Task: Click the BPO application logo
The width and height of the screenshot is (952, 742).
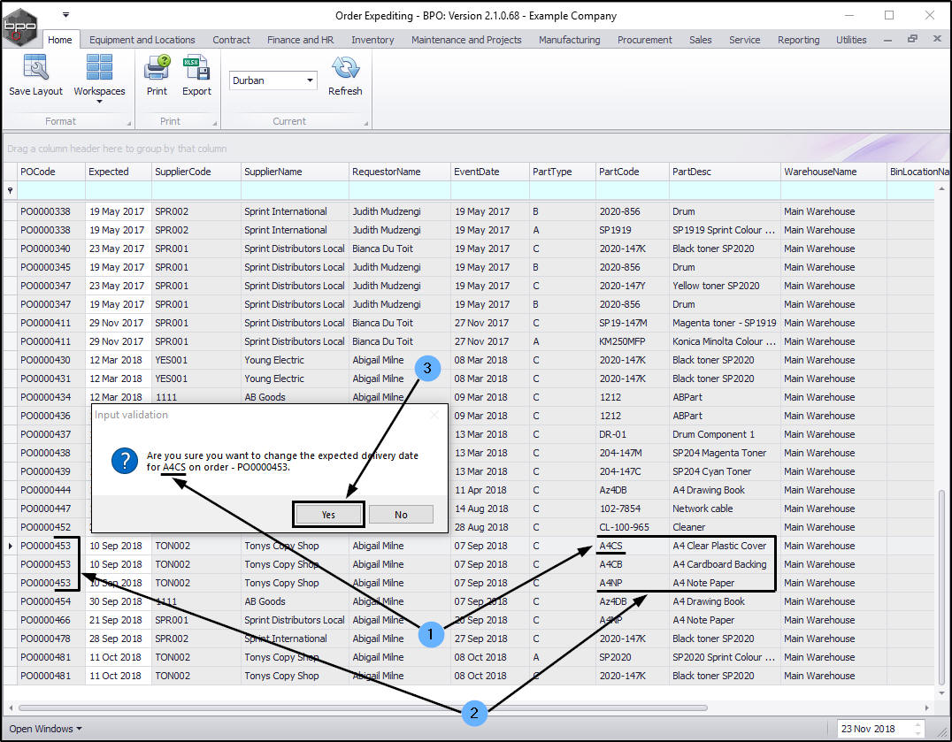Action: 21,25
